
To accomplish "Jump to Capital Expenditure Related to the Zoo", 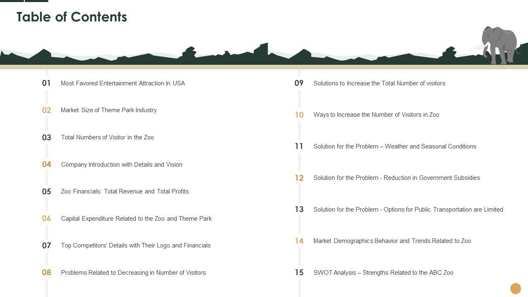I will coord(136,219).
